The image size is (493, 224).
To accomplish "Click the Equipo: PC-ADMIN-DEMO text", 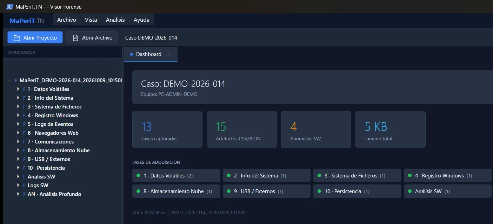I will (x=169, y=94).
